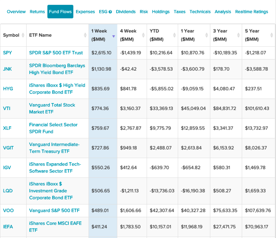Open the Vanguard Total Stock Market ETF link

point(52,108)
